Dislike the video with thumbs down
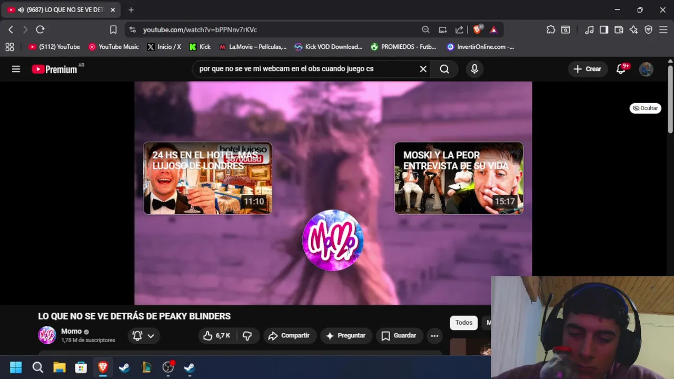 tap(247, 335)
